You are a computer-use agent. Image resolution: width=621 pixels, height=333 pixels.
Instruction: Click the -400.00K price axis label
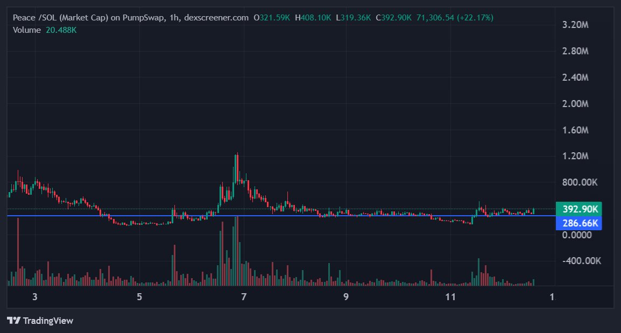click(x=581, y=261)
